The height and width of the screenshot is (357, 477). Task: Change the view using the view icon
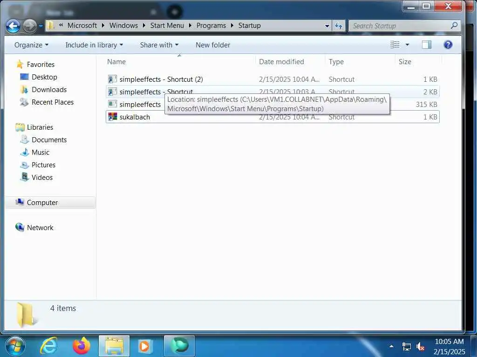(x=395, y=45)
